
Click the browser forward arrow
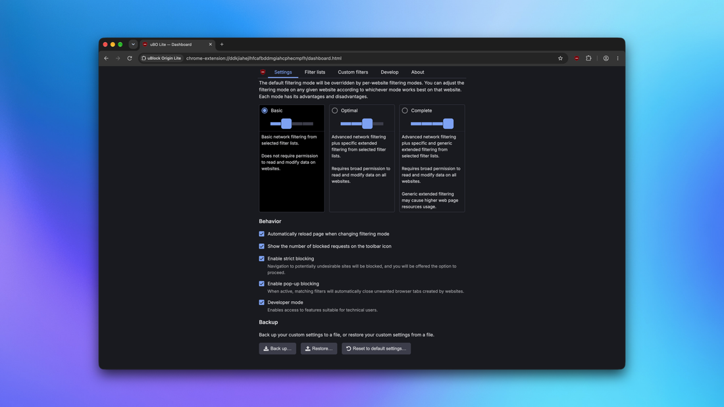click(118, 58)
